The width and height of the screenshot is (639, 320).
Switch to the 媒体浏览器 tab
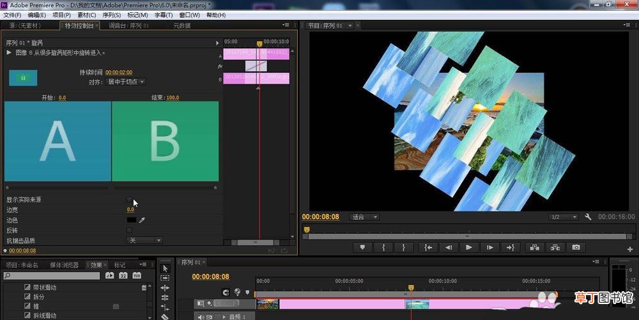[64, 265]
